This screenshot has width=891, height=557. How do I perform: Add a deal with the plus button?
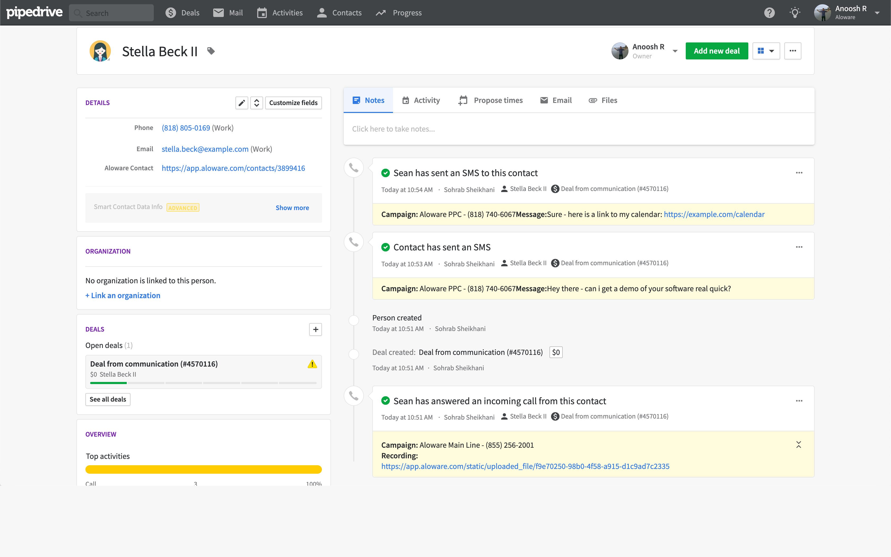point(316,329)
